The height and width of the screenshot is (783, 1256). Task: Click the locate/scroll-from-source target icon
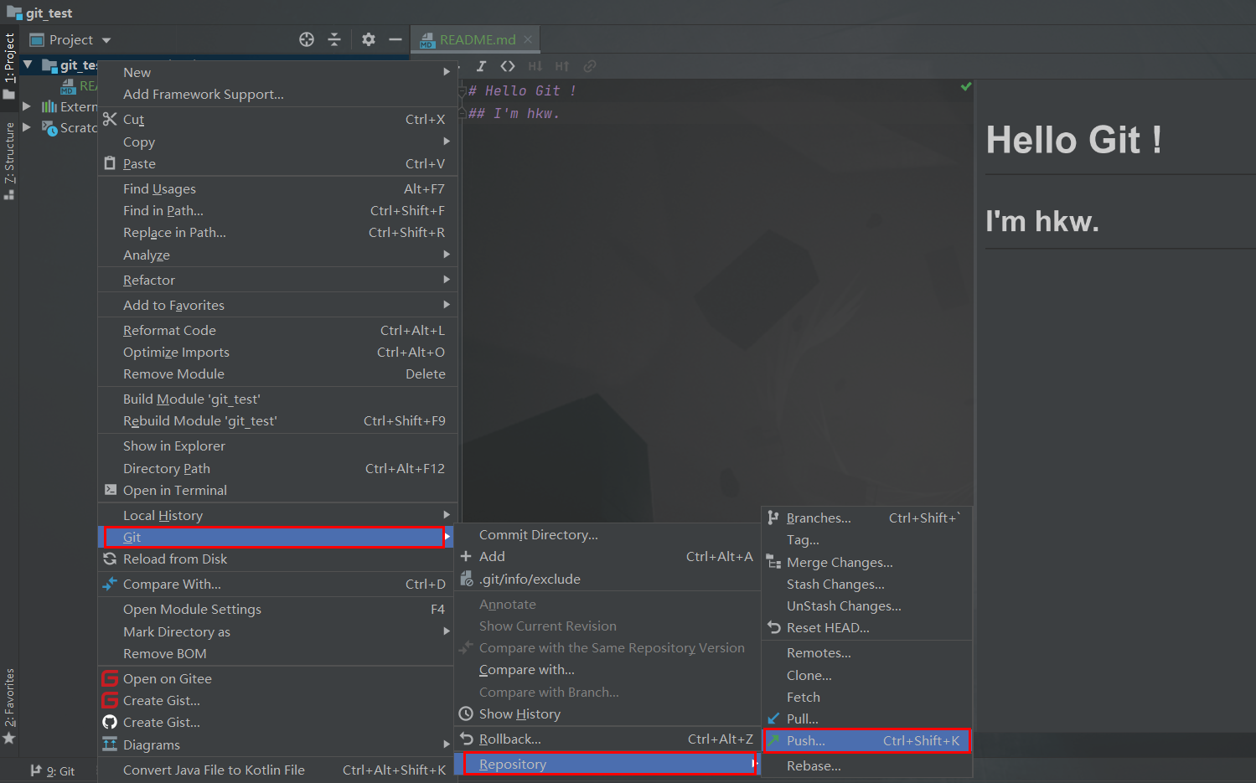tap(307, 39)
